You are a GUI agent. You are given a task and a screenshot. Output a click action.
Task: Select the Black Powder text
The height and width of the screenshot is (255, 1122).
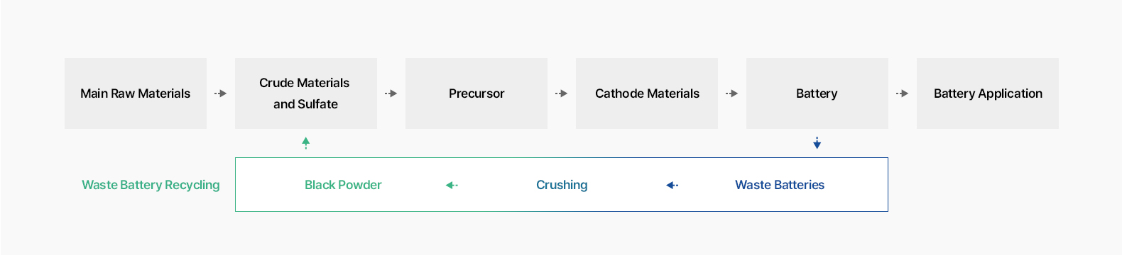click(343, 185)
